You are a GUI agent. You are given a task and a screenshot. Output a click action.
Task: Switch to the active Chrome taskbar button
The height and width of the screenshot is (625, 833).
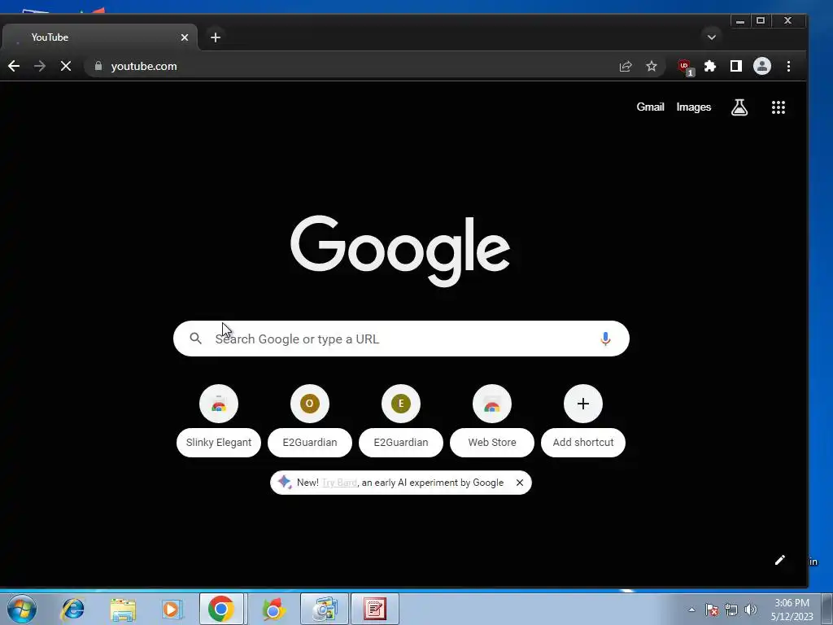click(221, 609)
